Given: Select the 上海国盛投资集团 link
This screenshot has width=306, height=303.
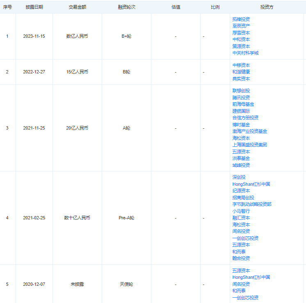Looking at the screenshot, I should point(249,145).
